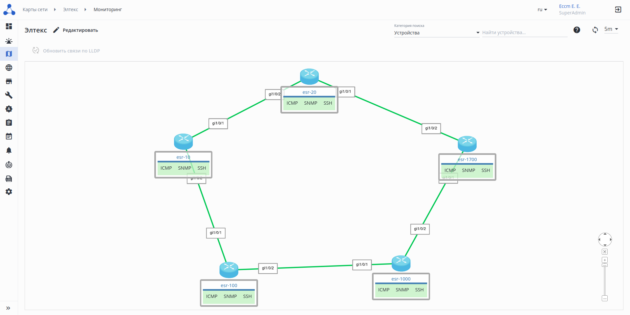Open the esr-20 device name link
This screenshot has width=630, height=315.
pyautogui.click(x=309, y=92)
